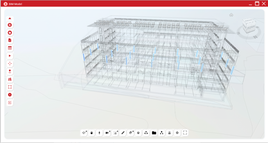This screenshot has height=143, width=268.
Task: Select the Measure ruler tool
Action: [123, 133]
